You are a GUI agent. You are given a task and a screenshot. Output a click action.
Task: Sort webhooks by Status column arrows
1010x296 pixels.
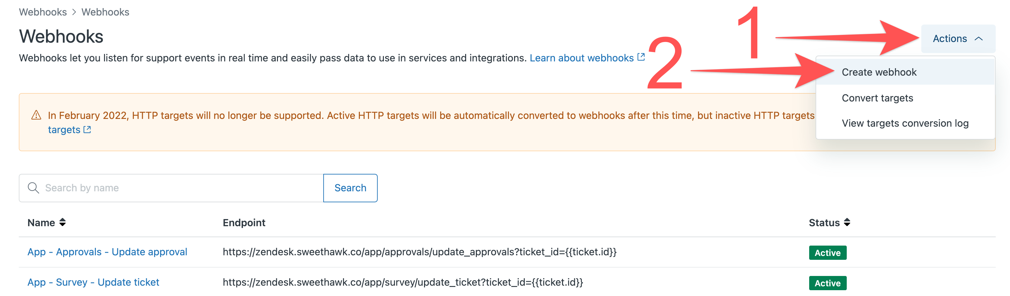point(847,223)
